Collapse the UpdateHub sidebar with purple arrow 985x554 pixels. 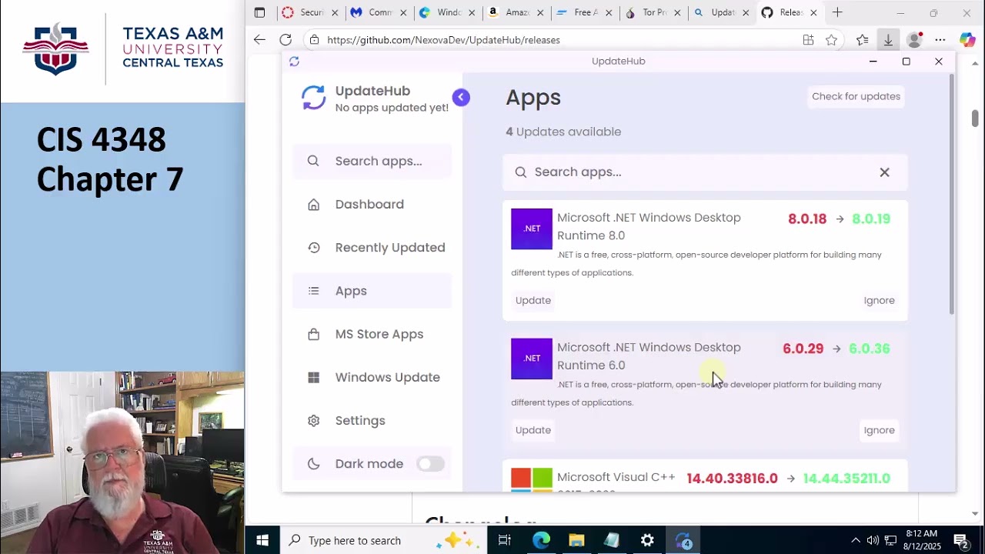tap(461, 97)
